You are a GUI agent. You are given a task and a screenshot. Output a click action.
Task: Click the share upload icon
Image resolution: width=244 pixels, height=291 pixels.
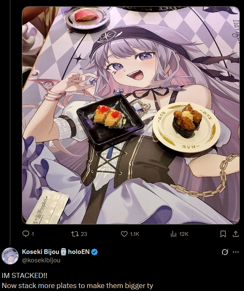[236, 234]
